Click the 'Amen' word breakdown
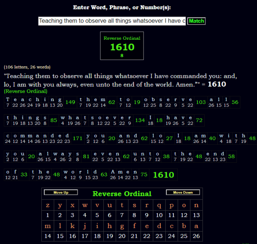This screenshot has width=257, height=244. point(124,174)
